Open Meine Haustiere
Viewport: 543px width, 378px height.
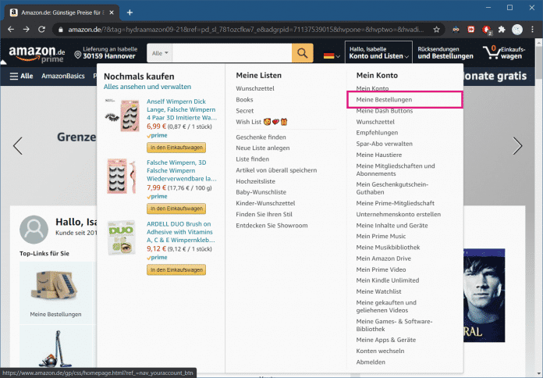coord(379,155)
